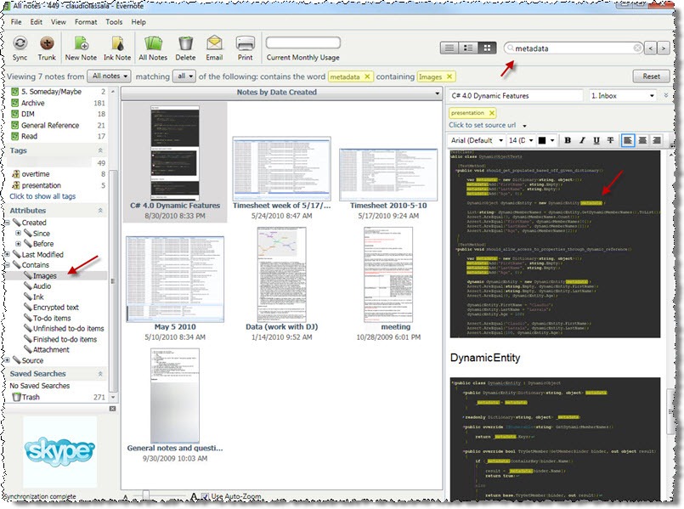Toggle bold formatting

pos(568,140)
